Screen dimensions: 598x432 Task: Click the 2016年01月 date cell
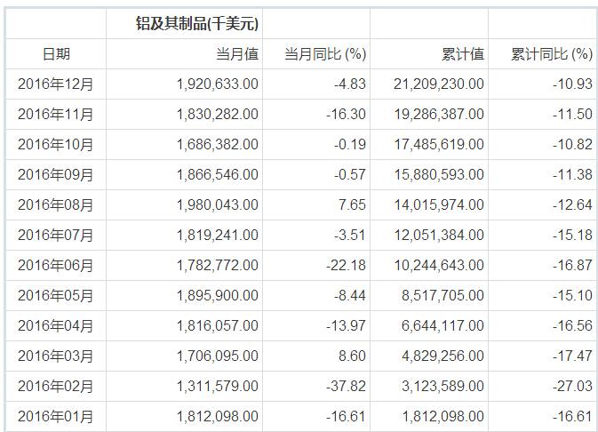pos(56,416)
